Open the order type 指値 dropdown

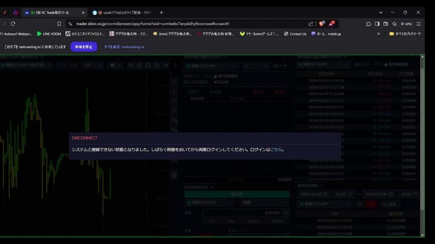(265, 203)
